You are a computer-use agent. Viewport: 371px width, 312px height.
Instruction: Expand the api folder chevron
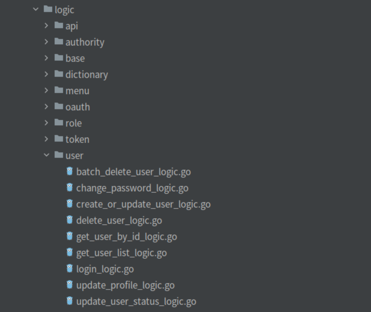tap(46, 25)
